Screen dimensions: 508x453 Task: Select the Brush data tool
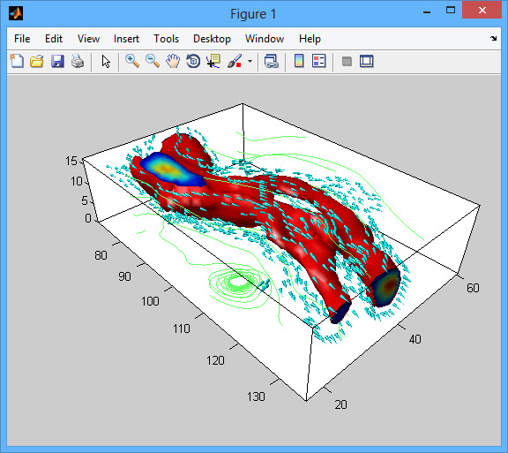point(235,61)
